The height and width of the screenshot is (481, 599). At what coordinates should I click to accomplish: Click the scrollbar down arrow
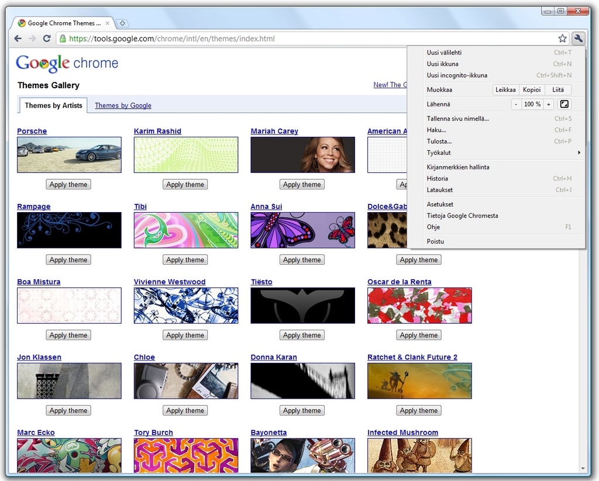click(x=583, y=469)
